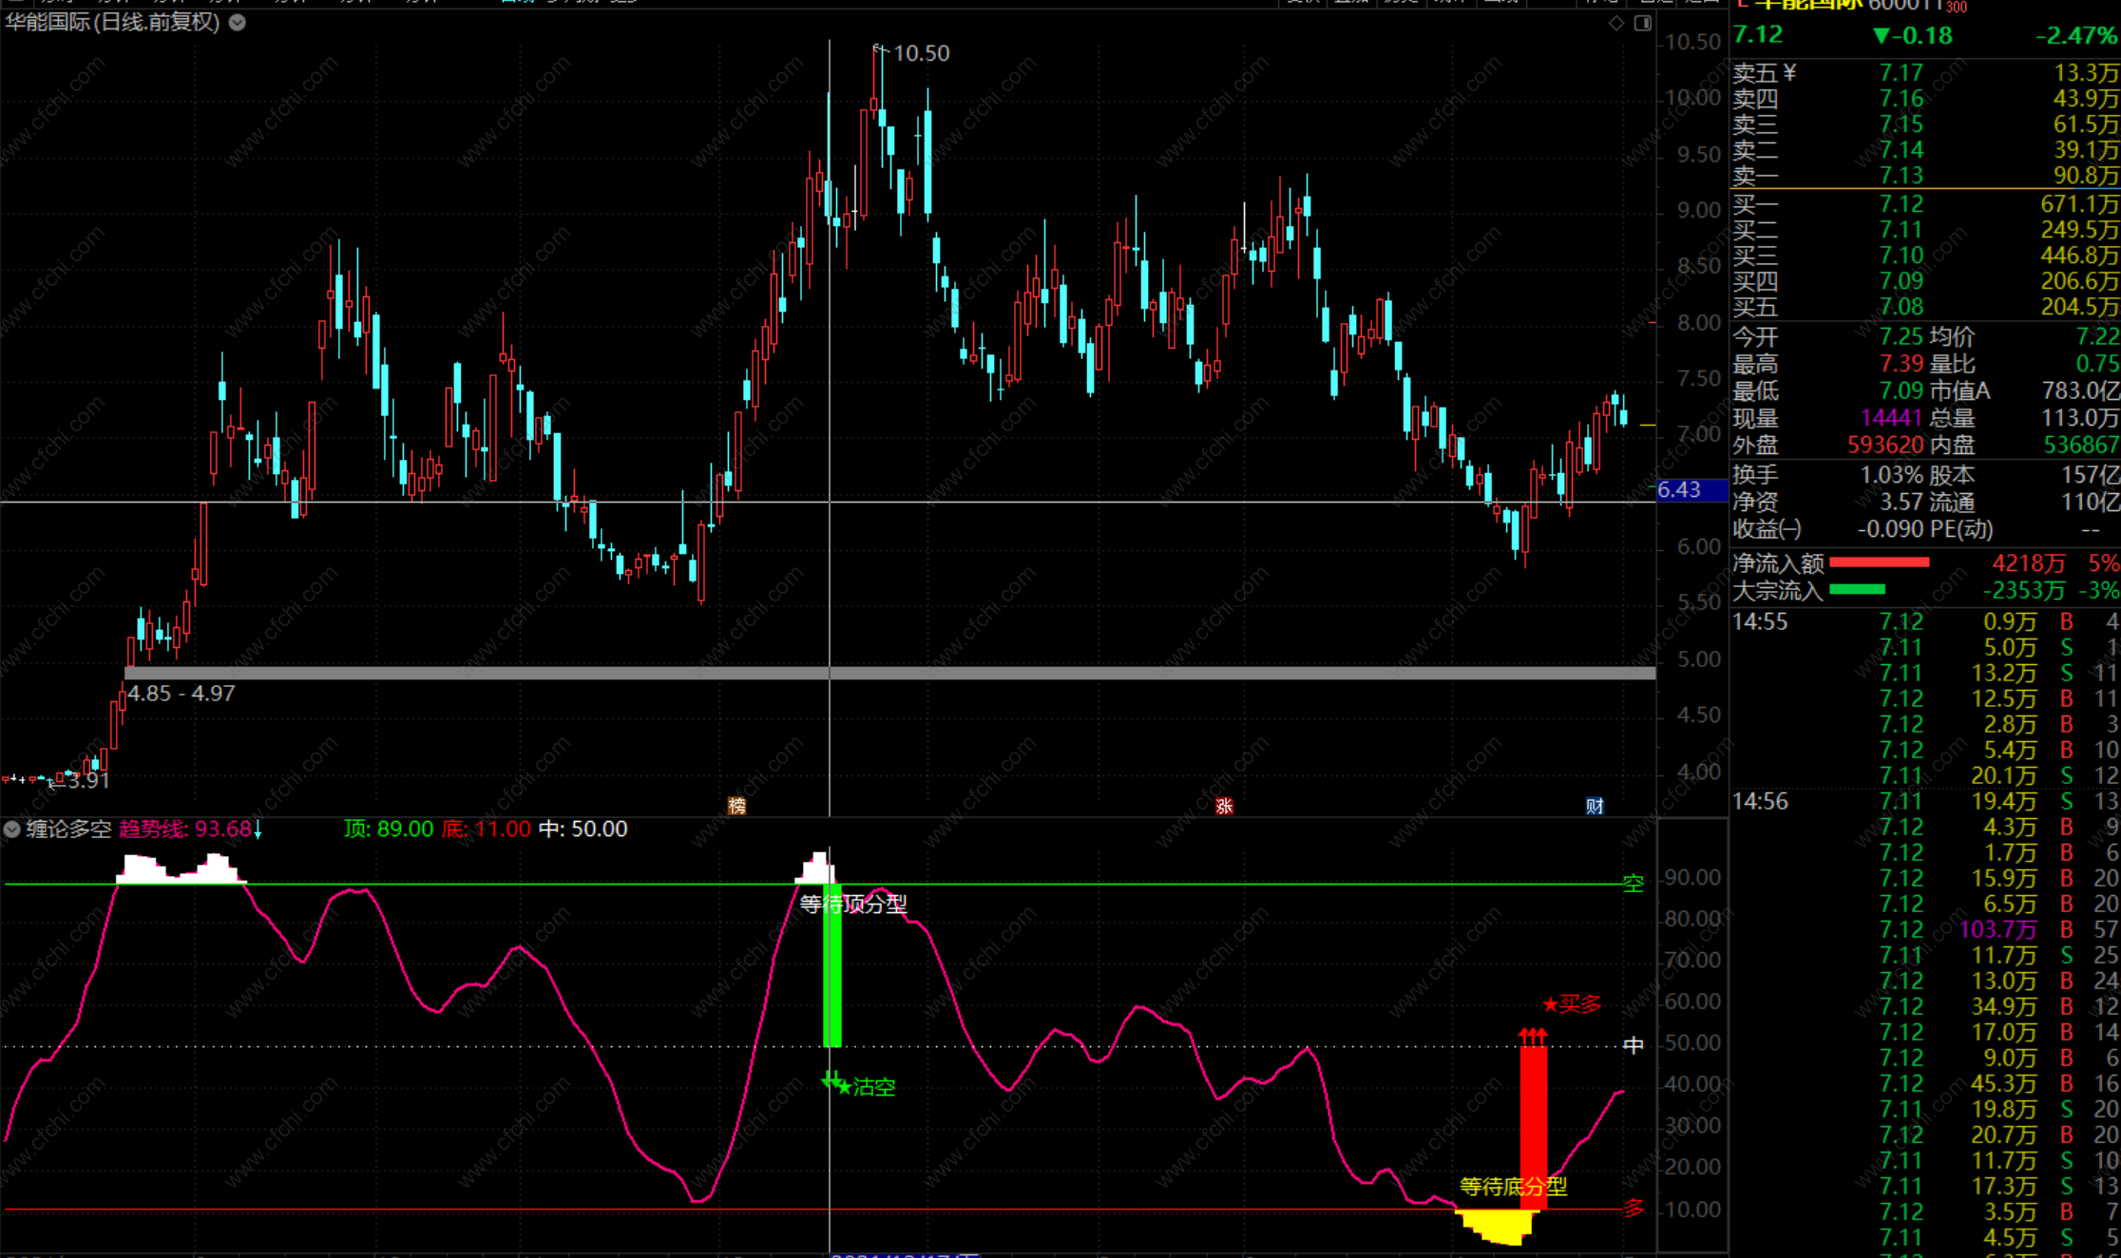The width and height of the screenshot is (2121, 1258).
Task: Click the 净流入额 red flow bar
Action: point(1879,562)
